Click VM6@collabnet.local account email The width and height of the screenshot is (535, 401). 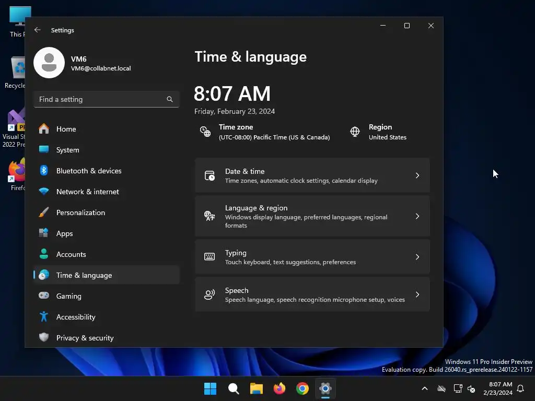tap(101, 68)
